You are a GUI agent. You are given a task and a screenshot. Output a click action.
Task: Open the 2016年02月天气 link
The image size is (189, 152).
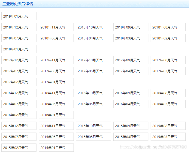pos(19,115)
